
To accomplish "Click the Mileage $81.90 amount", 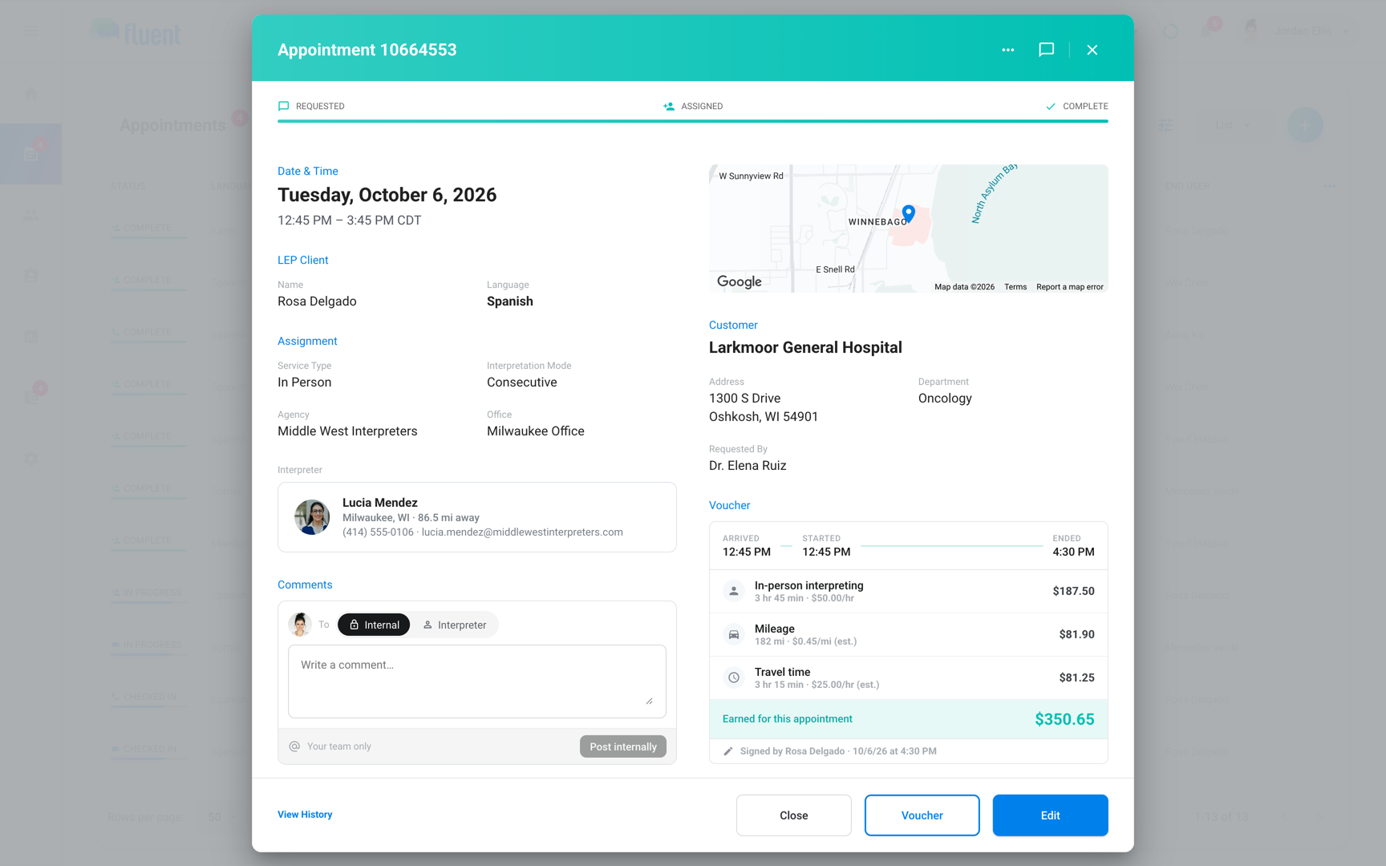I will (1076, 634).
